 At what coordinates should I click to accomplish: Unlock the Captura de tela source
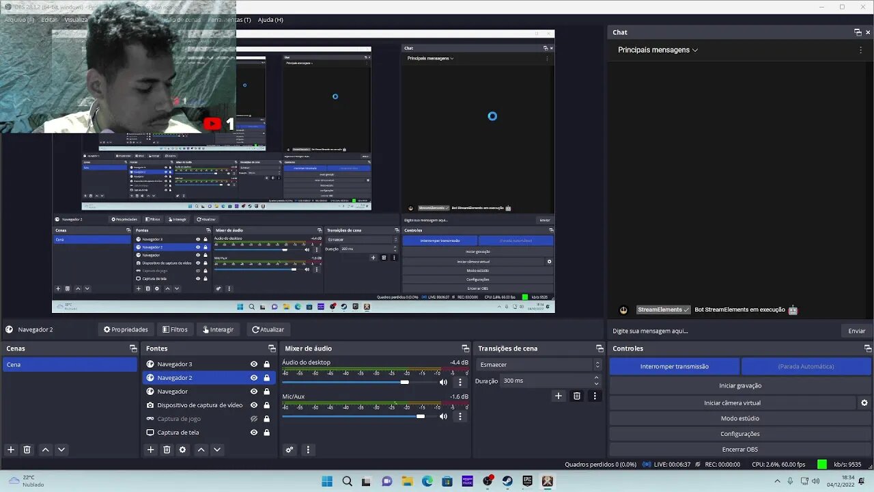pyautogui.click(x=267, y=433)
